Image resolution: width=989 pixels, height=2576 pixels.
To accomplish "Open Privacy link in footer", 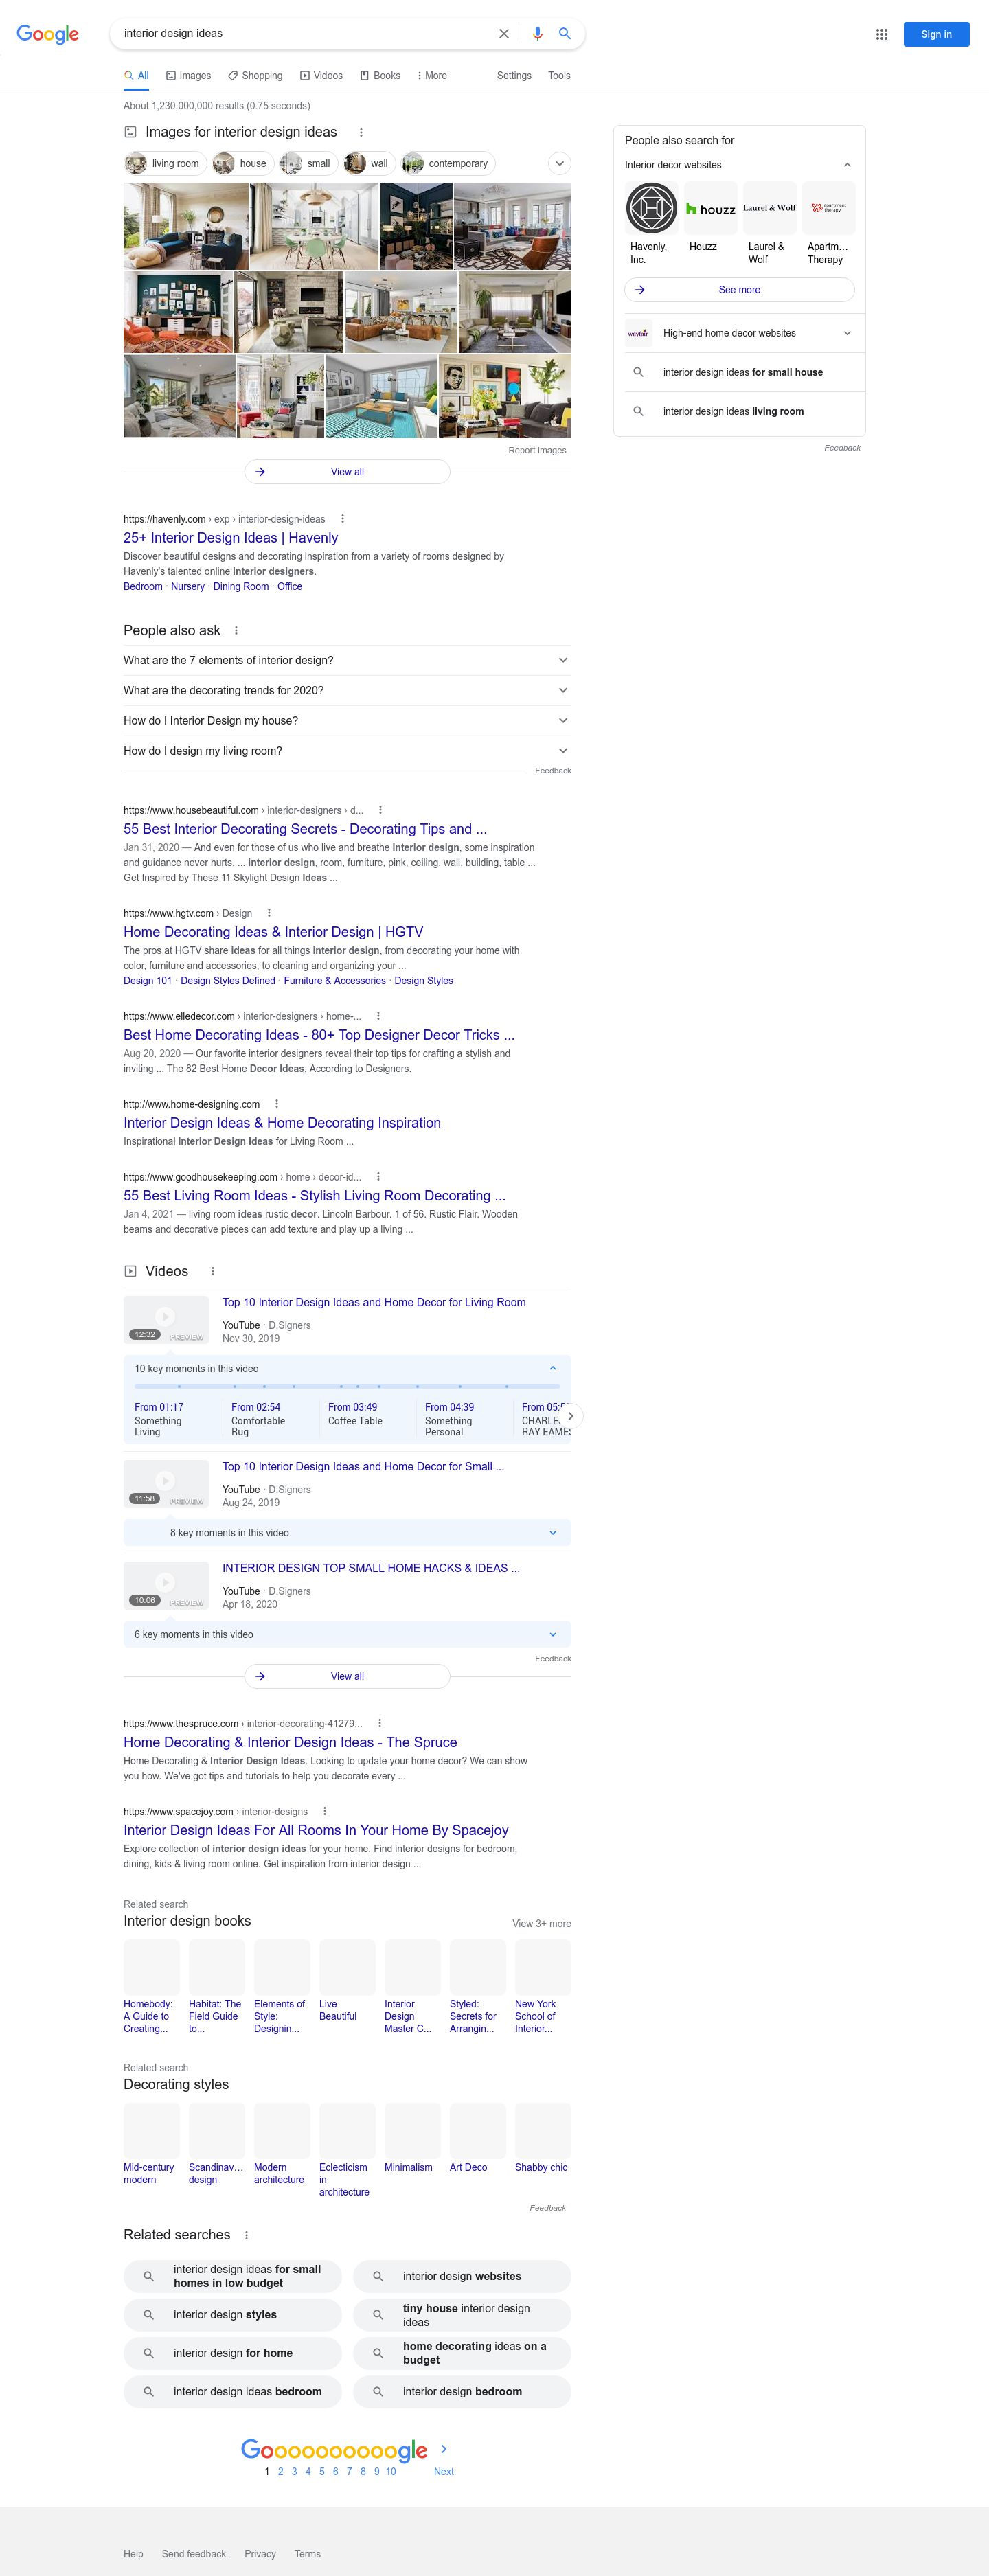I will 260,2554.
